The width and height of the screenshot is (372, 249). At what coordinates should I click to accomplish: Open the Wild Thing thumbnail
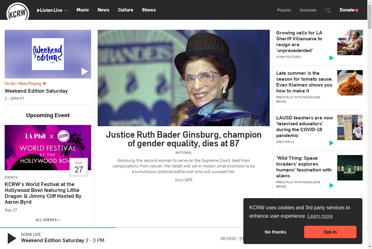tap(350, 168)
